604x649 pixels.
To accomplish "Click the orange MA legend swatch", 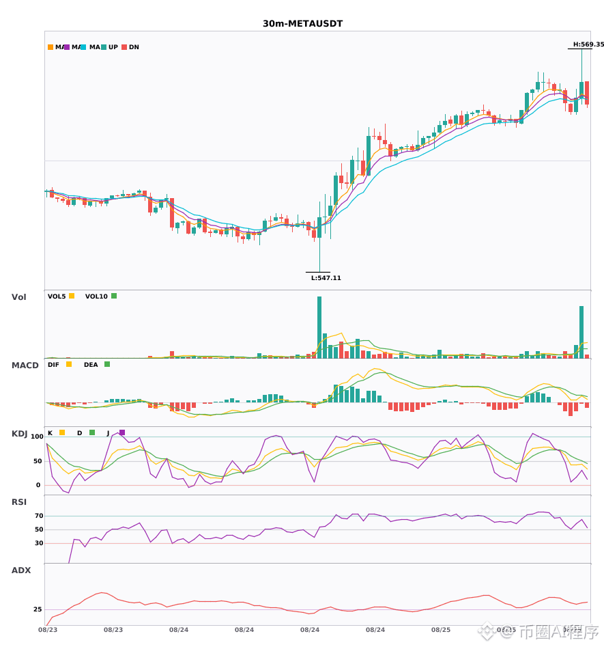I will (51, 47).
